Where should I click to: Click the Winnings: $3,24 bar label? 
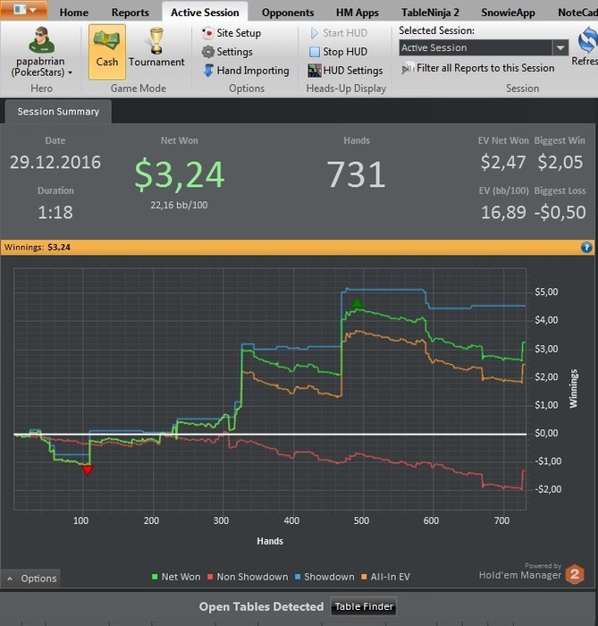click(38, 248)
